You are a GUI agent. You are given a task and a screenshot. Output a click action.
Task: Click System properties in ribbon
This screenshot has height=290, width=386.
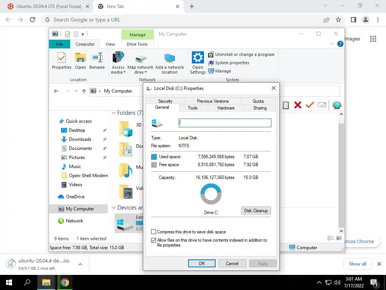(x=229, y=63)
